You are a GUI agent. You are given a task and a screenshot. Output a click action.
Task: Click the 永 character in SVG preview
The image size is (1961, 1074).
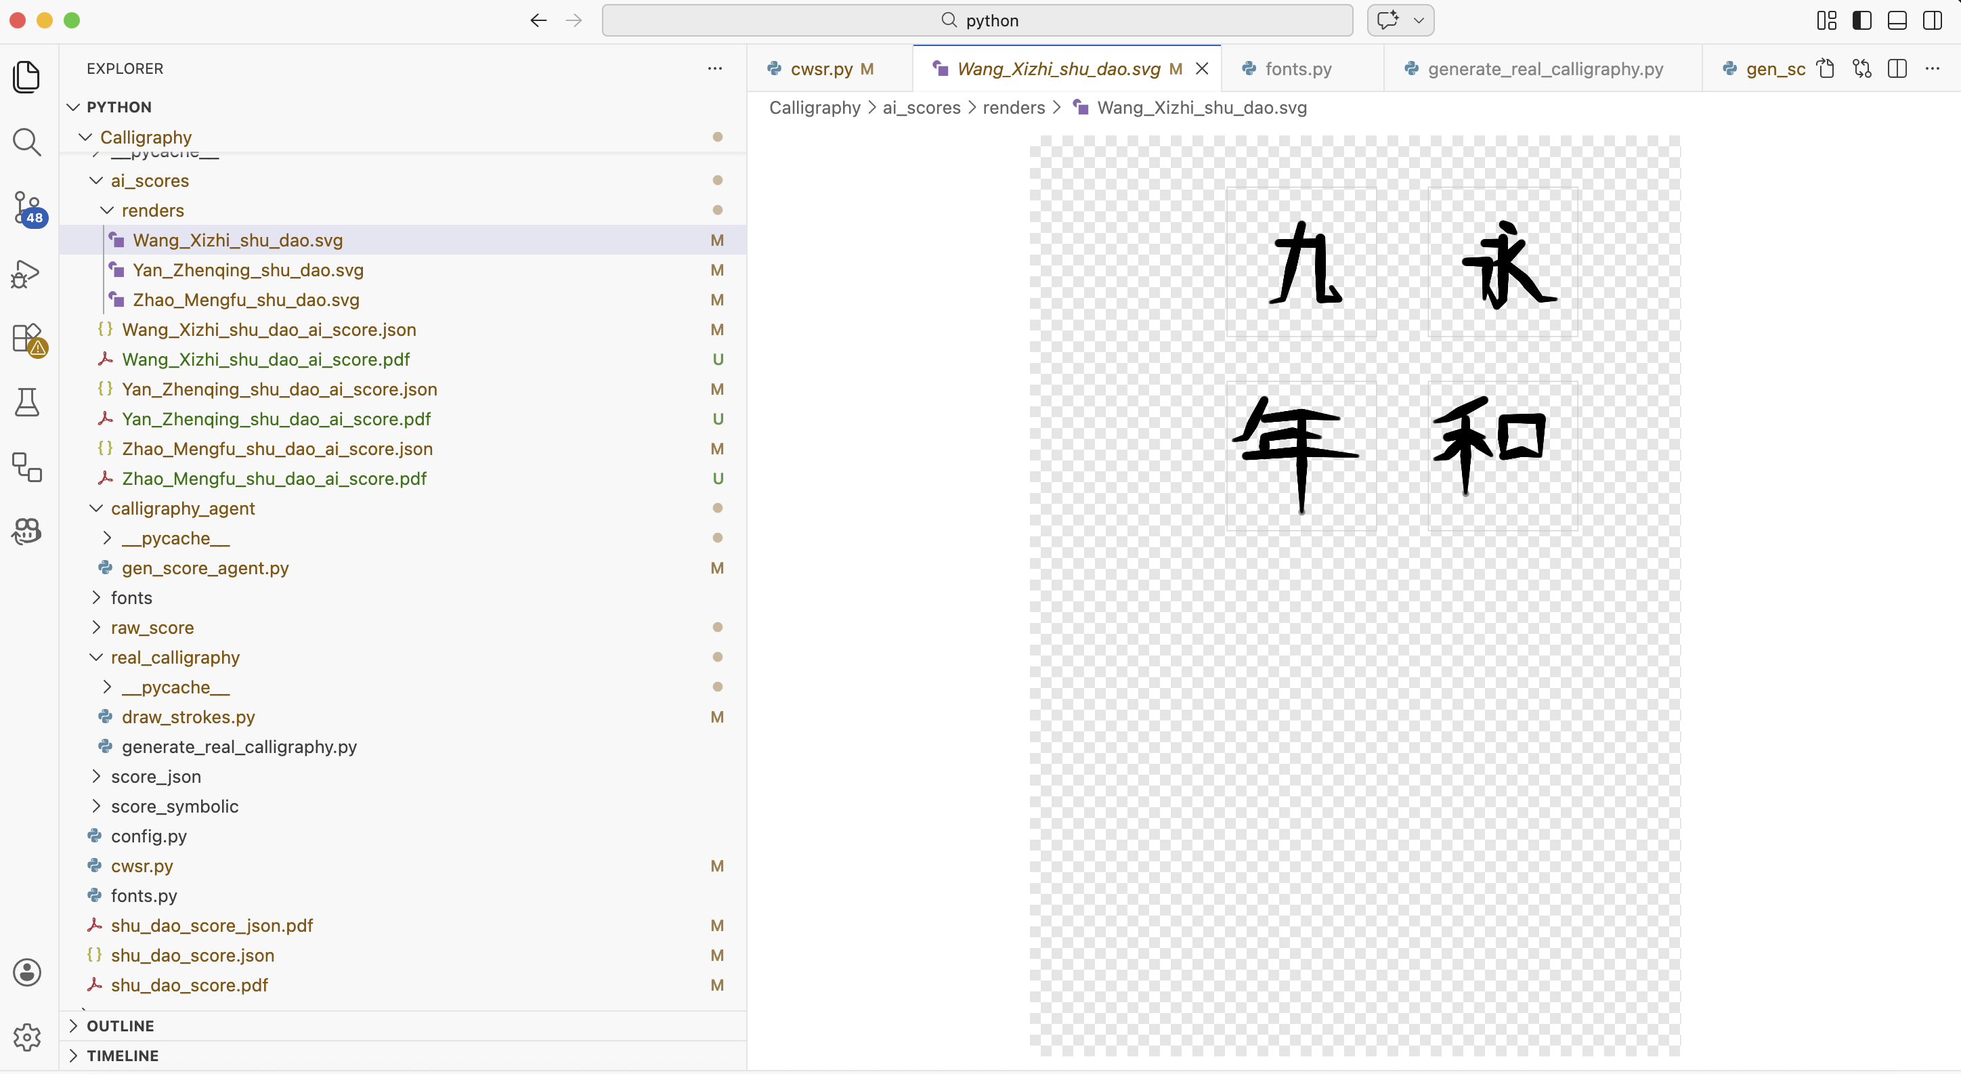pyautogui.click(x=1508, y=264)
